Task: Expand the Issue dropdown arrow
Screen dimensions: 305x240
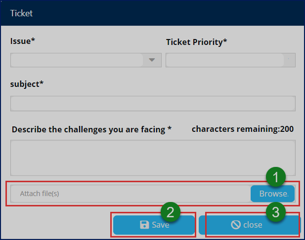Action: (x=152, y=60)
